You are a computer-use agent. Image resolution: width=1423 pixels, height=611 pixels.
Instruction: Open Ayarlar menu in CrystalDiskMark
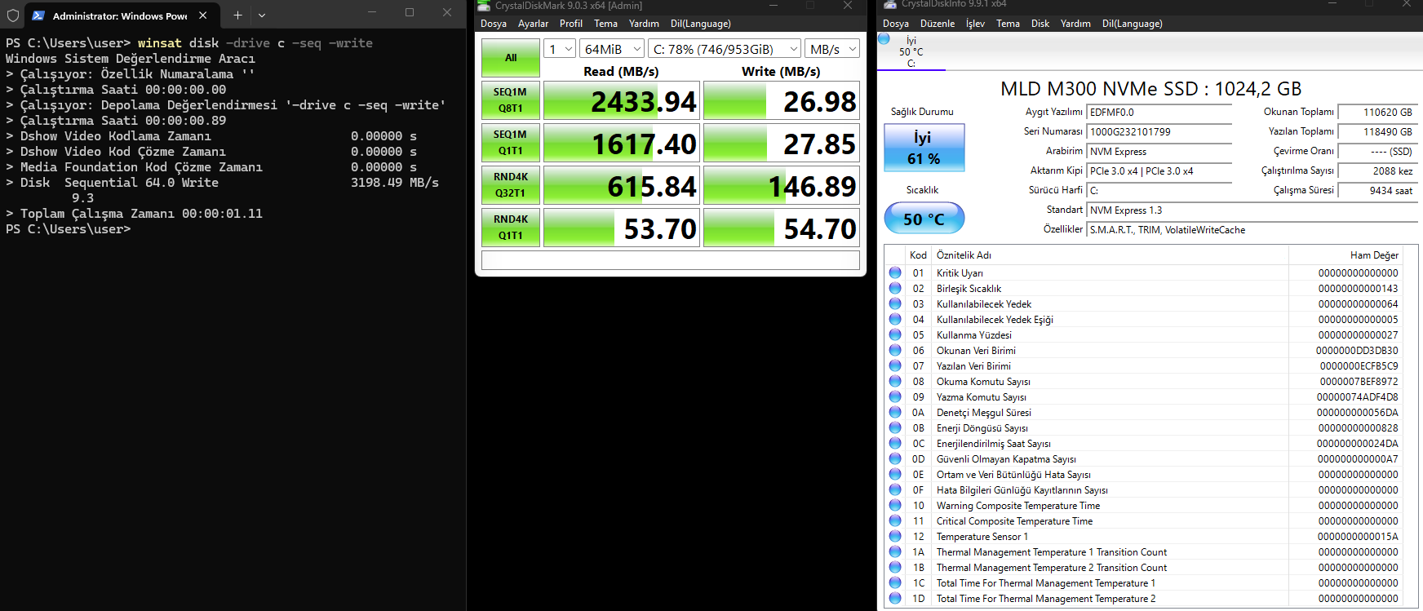coord(533,24)
